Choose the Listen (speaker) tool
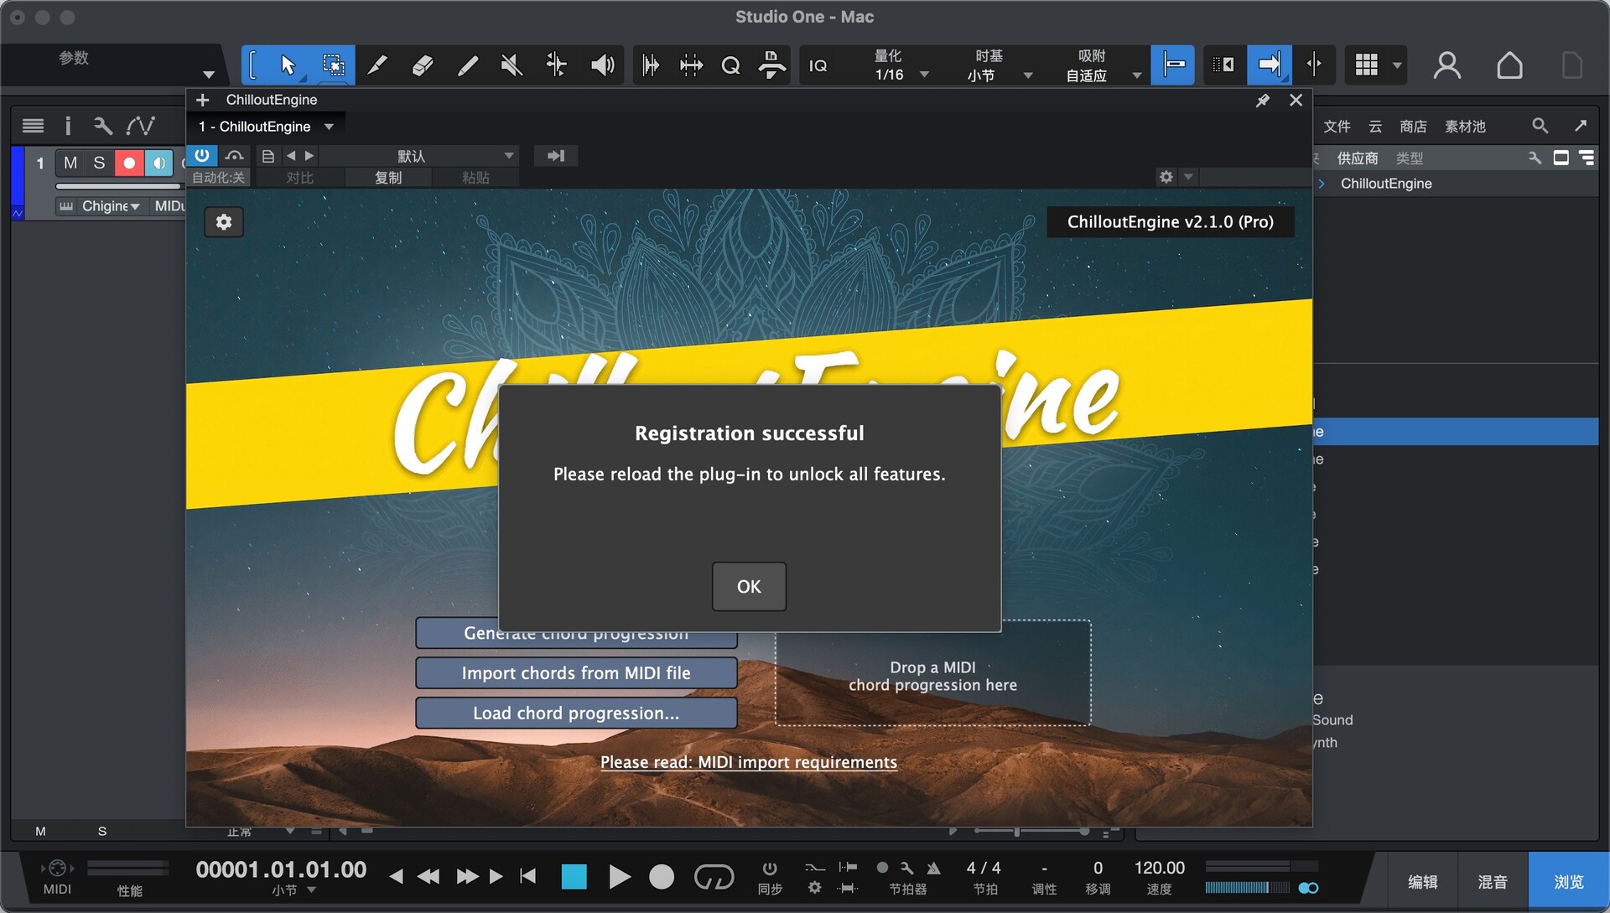 click(x=602, y=65)
